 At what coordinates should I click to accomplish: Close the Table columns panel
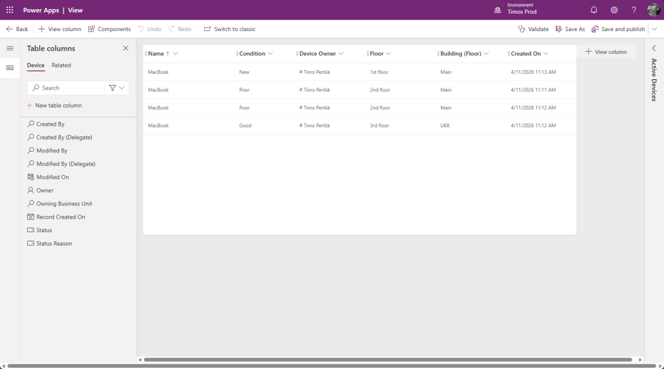[126, 49]
